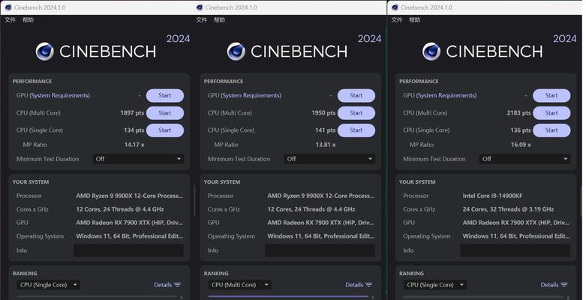Click 12 Cores, 24 Threads text in middle window

(311, 209)
